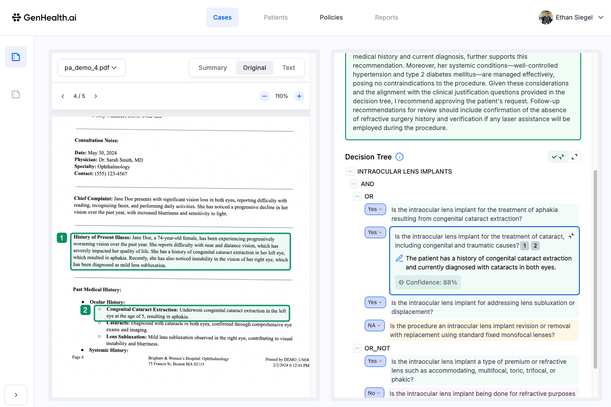Image resolution: width=611 pixels, height=407 pixels.
Task: Open citation reference 2 badge
Action: 535,246
